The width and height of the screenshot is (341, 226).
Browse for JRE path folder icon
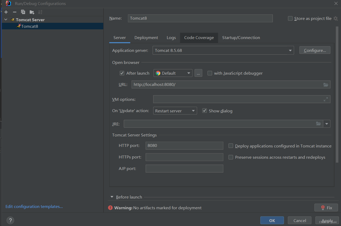tap(318, 124)
